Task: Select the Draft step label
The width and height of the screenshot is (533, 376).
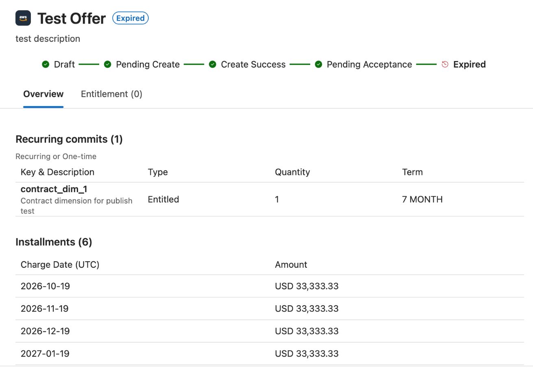Action: pos(64,64)
